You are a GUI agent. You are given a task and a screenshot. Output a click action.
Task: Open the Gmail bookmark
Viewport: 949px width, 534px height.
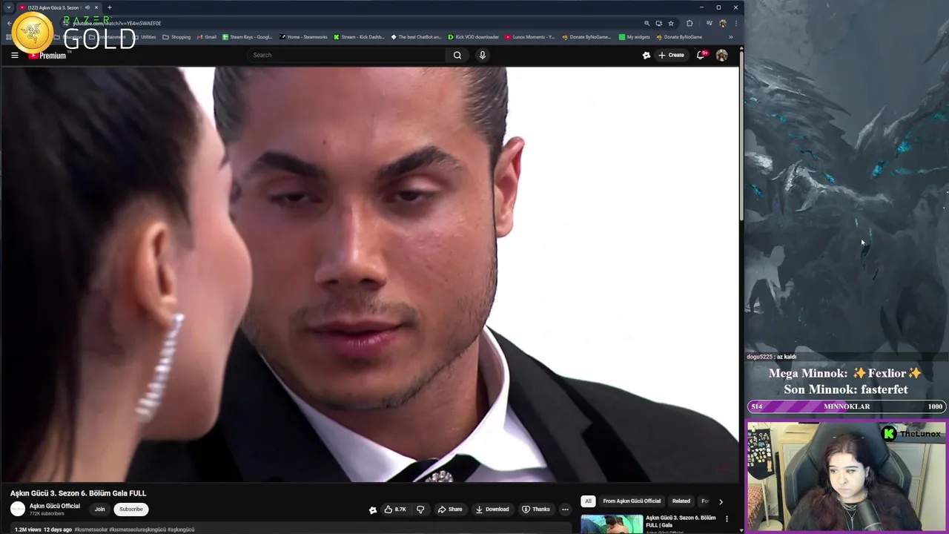click(207, 37)
